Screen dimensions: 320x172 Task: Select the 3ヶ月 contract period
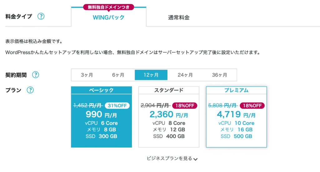[x=87, y=75]
